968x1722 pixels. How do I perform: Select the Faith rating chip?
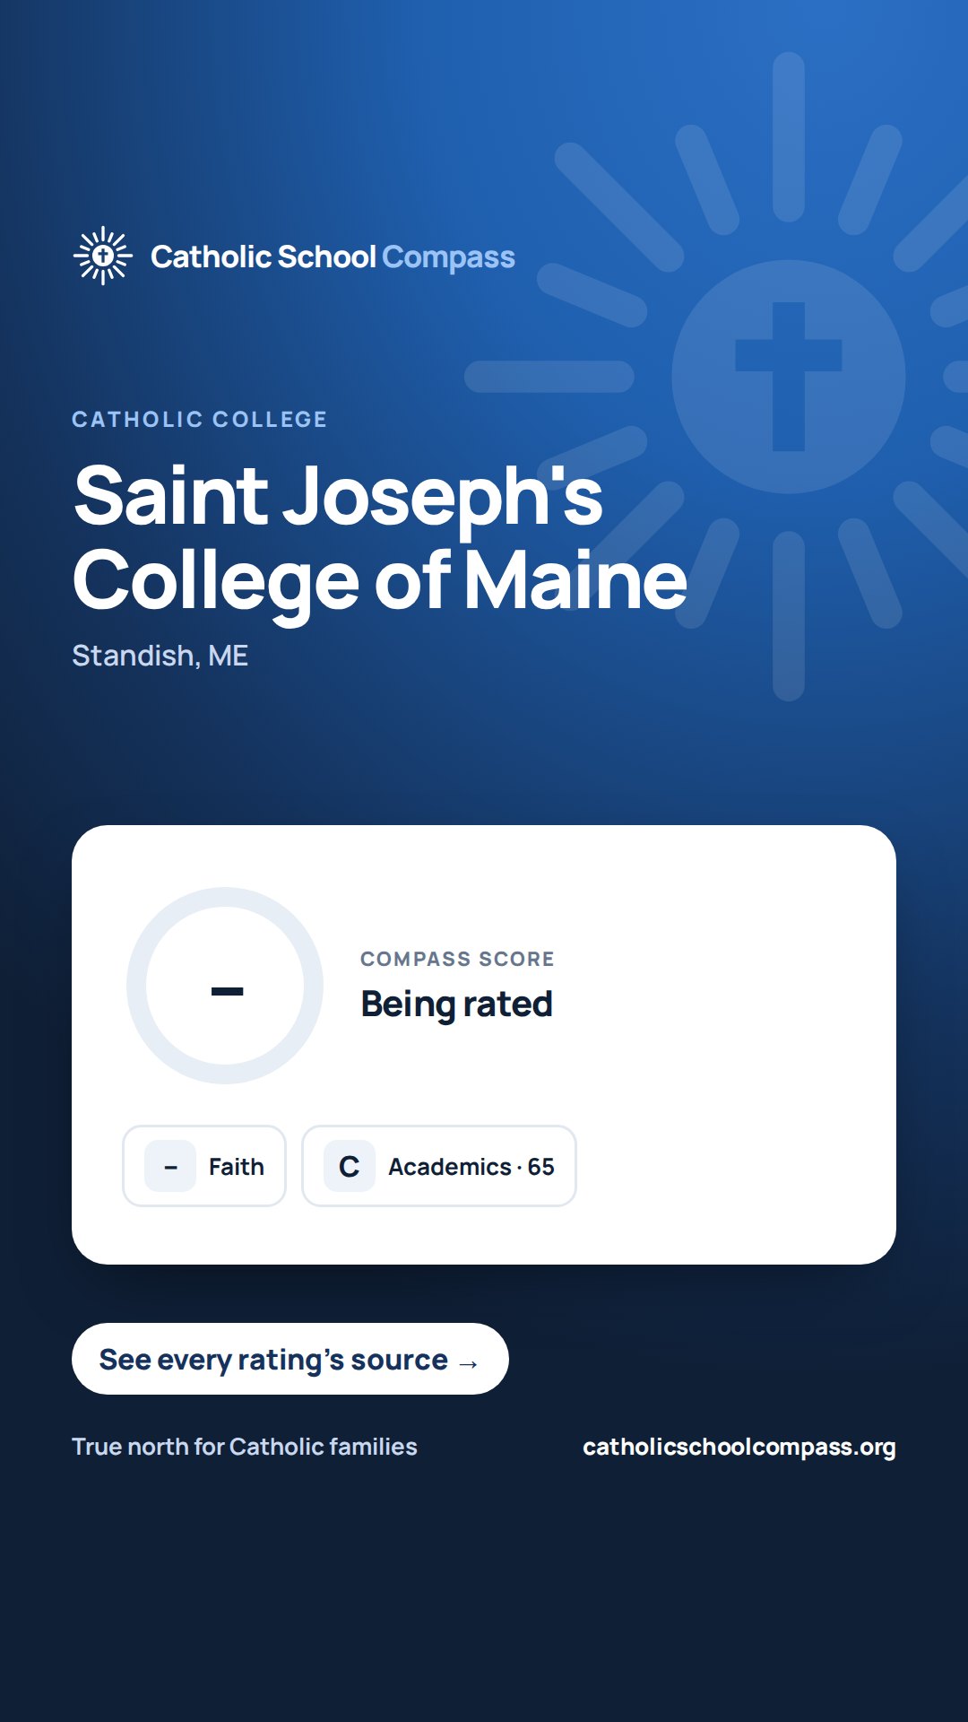[x=204, y=1166]
